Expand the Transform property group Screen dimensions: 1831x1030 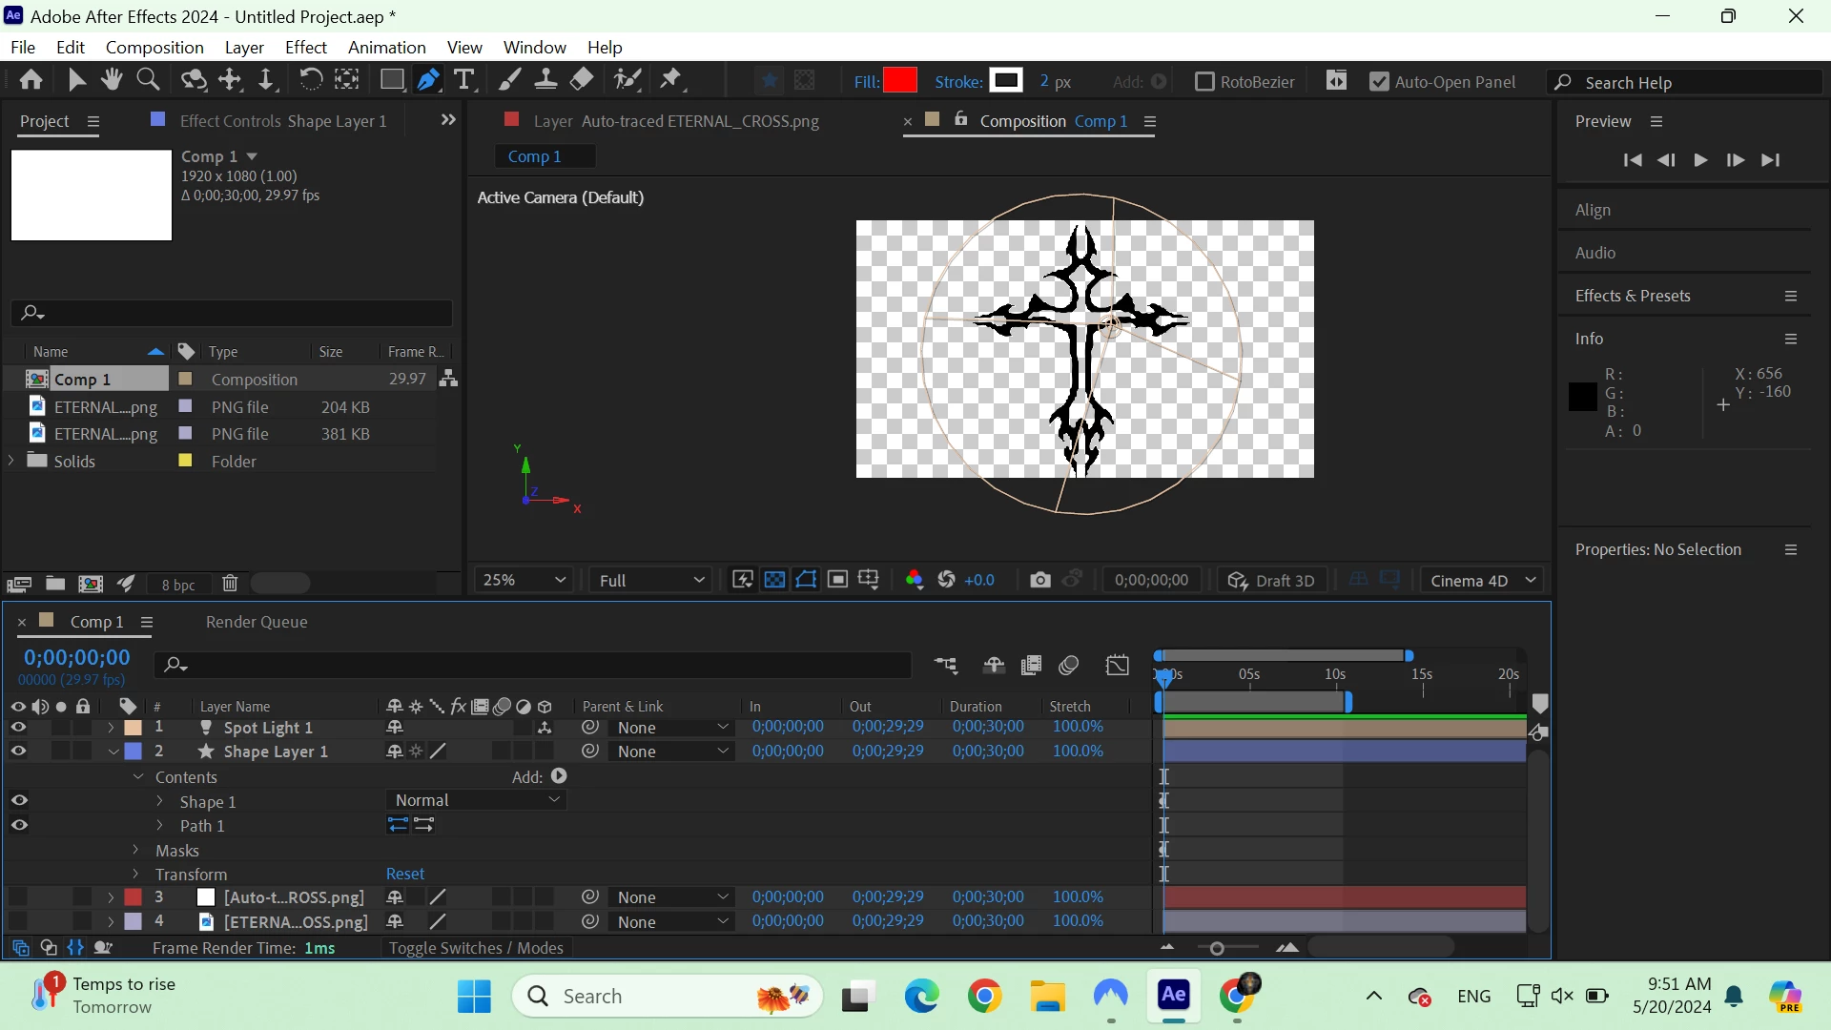point(136,874)
